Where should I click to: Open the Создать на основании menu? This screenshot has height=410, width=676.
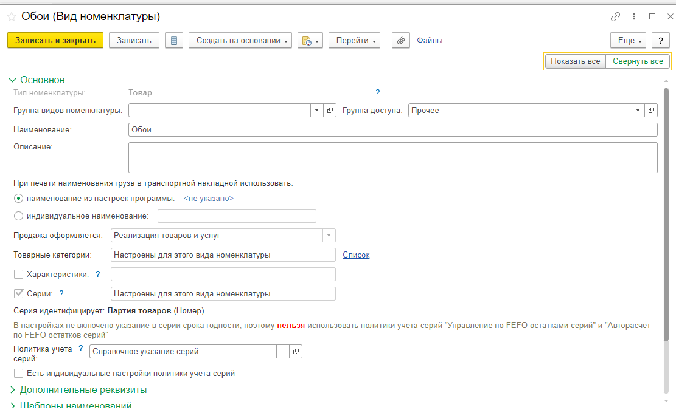[240, 41]
